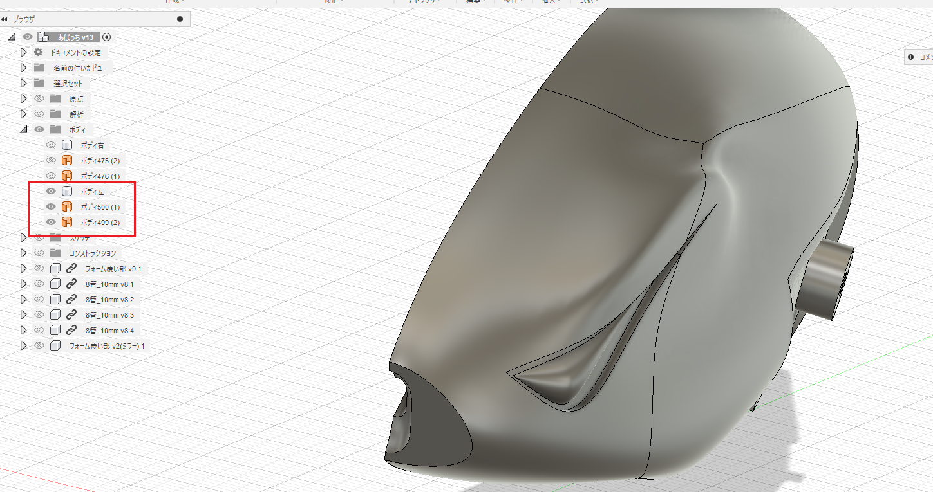This screenshot has width=933, height=492.
Task: Click the gear icon beside ドキュメントの設定
Action: [39, 52]
